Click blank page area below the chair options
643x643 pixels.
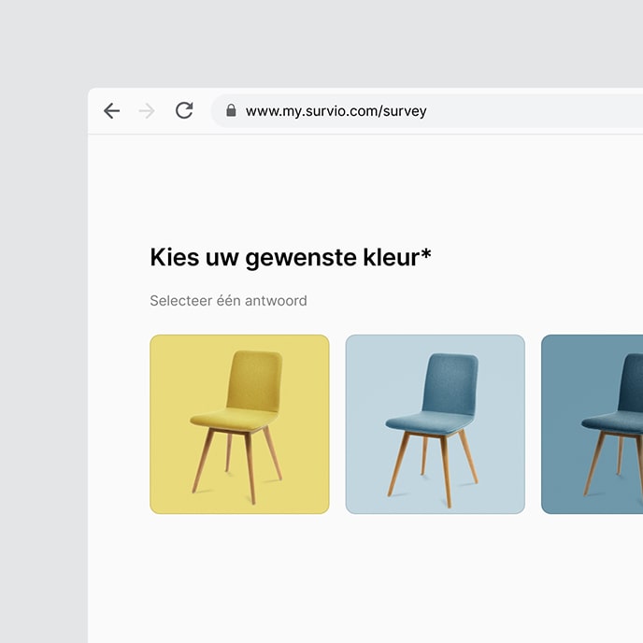click(364, 579)
